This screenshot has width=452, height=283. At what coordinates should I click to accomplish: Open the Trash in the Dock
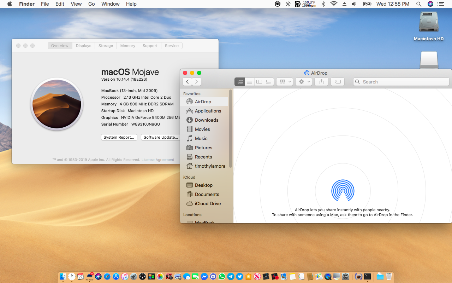pyautogui.click(x=389, y=277)
